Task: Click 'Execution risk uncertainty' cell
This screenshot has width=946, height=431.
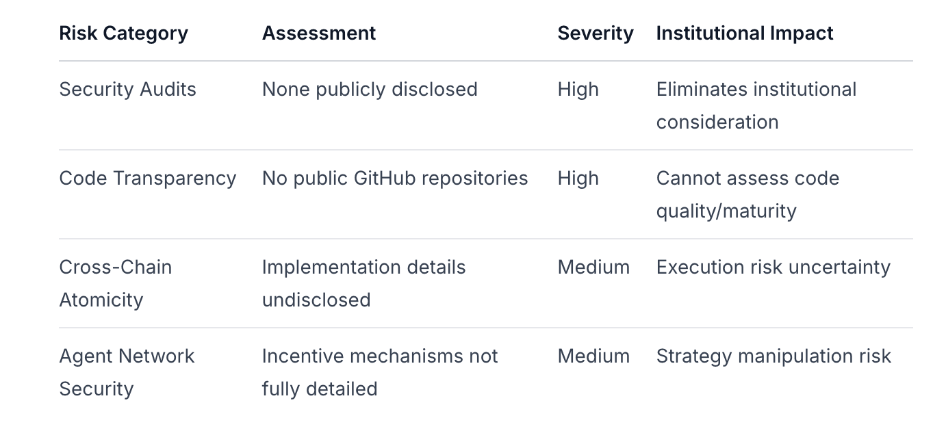Action: 774,267
